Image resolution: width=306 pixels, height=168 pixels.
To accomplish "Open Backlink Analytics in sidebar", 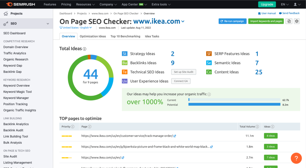I will tap(16, 124).
